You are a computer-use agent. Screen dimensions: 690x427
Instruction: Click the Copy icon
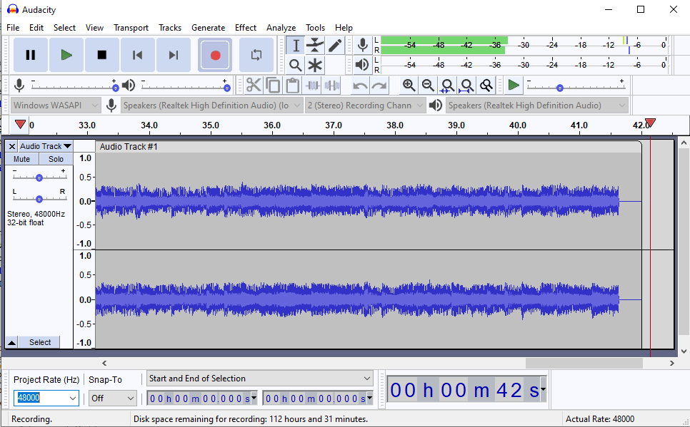click(274, 86)
